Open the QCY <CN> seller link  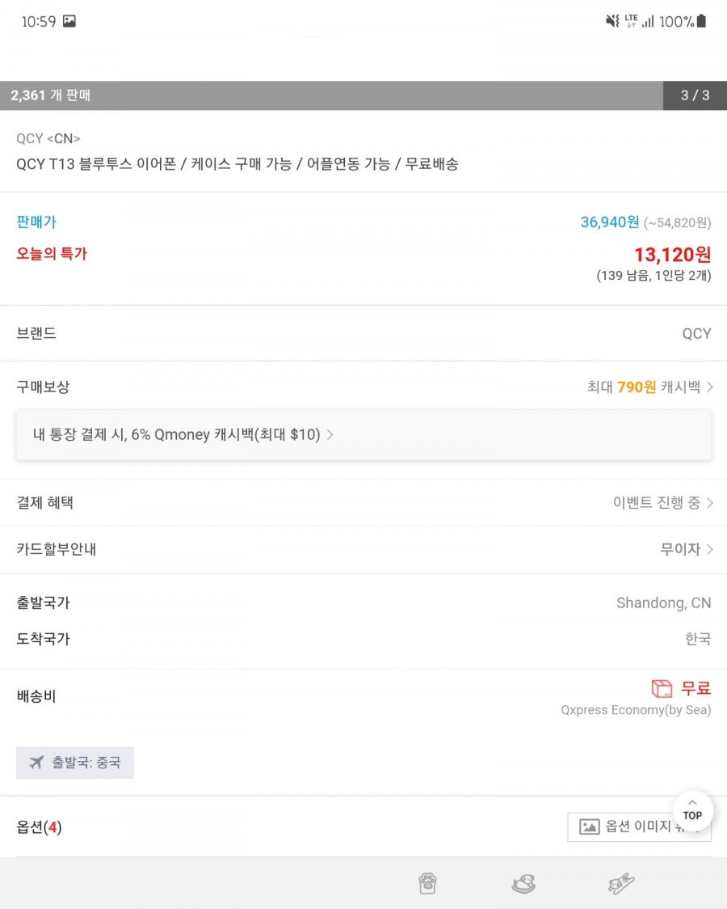(48, 138)
